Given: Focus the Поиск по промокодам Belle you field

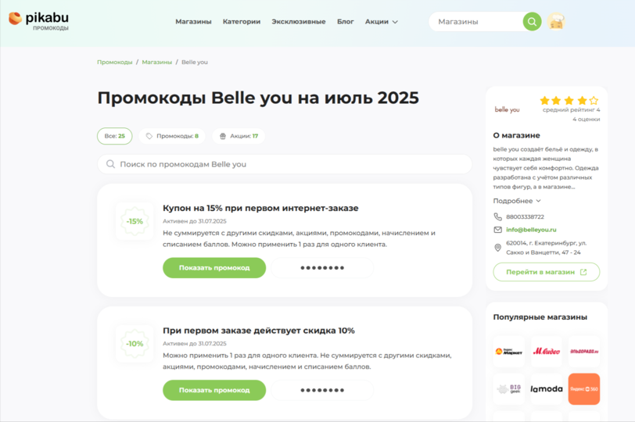Looking at the screenshot, I should (x=285, y=164).
